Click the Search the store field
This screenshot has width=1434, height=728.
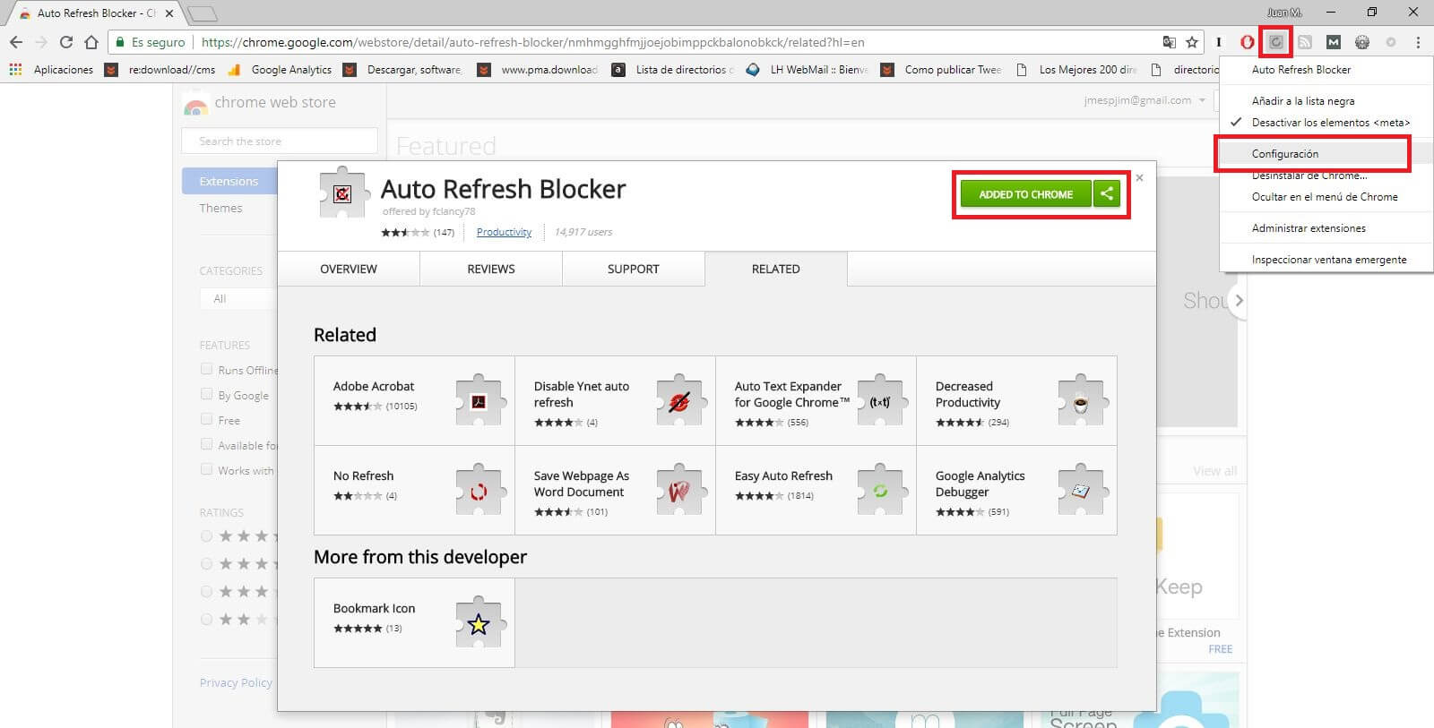pyautogui.click(x=280, y=141)
